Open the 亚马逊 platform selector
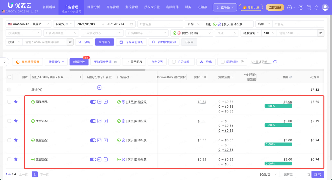332x180 pixels. [225, 7]
